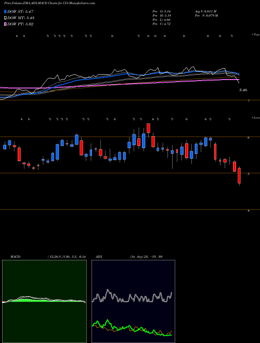Click the chart title mentioning MunafaSutra.com
Image resolution: width=260 pixels, height=343 pixels.
coord(49,4)
